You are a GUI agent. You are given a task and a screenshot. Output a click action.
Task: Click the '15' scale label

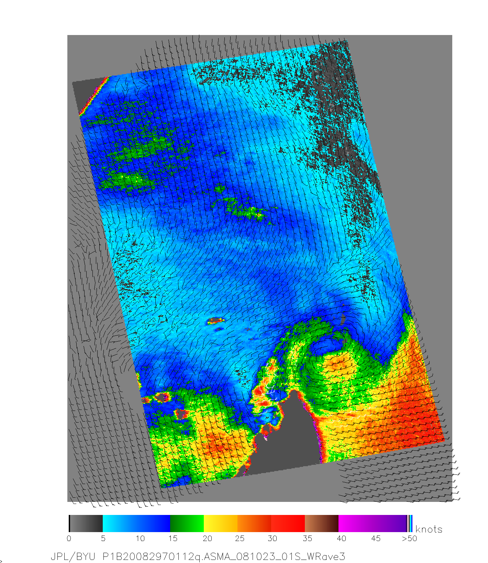pos(173,538)
